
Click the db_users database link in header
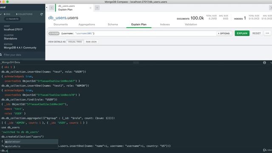[x=57, y=18]
